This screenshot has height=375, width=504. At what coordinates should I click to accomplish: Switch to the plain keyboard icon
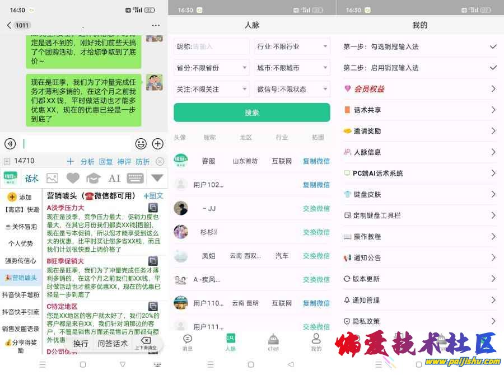tap(136, 178)
